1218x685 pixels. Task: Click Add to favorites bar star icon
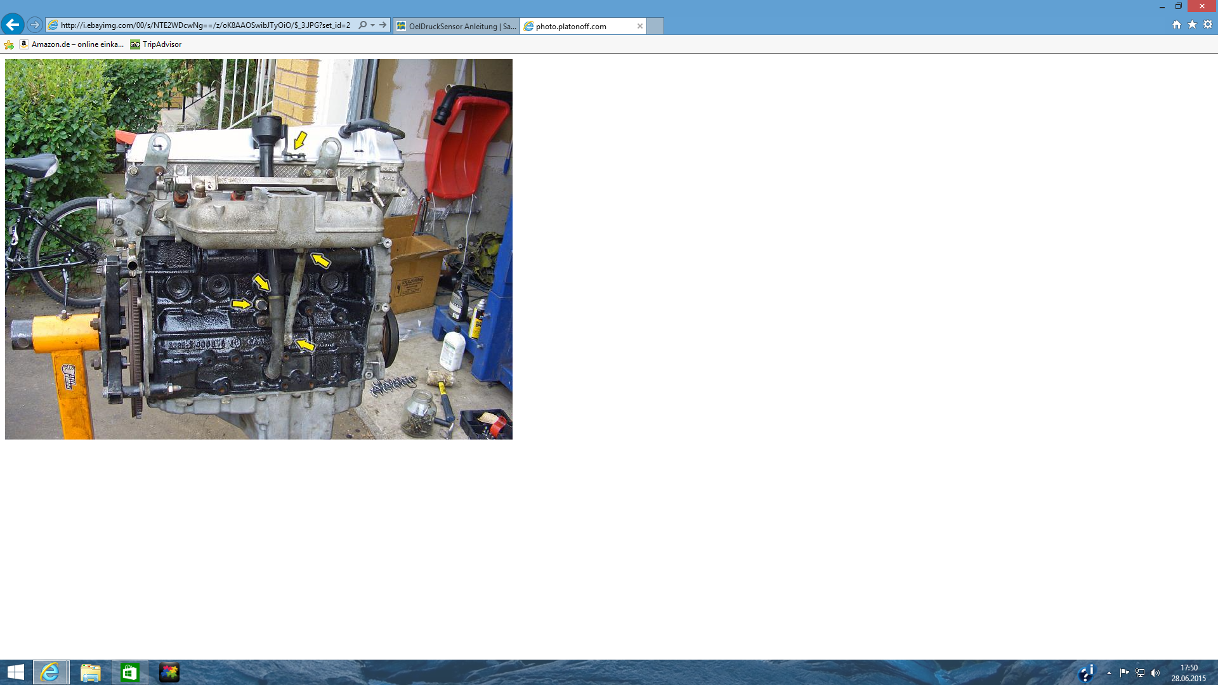click(9, 44)
